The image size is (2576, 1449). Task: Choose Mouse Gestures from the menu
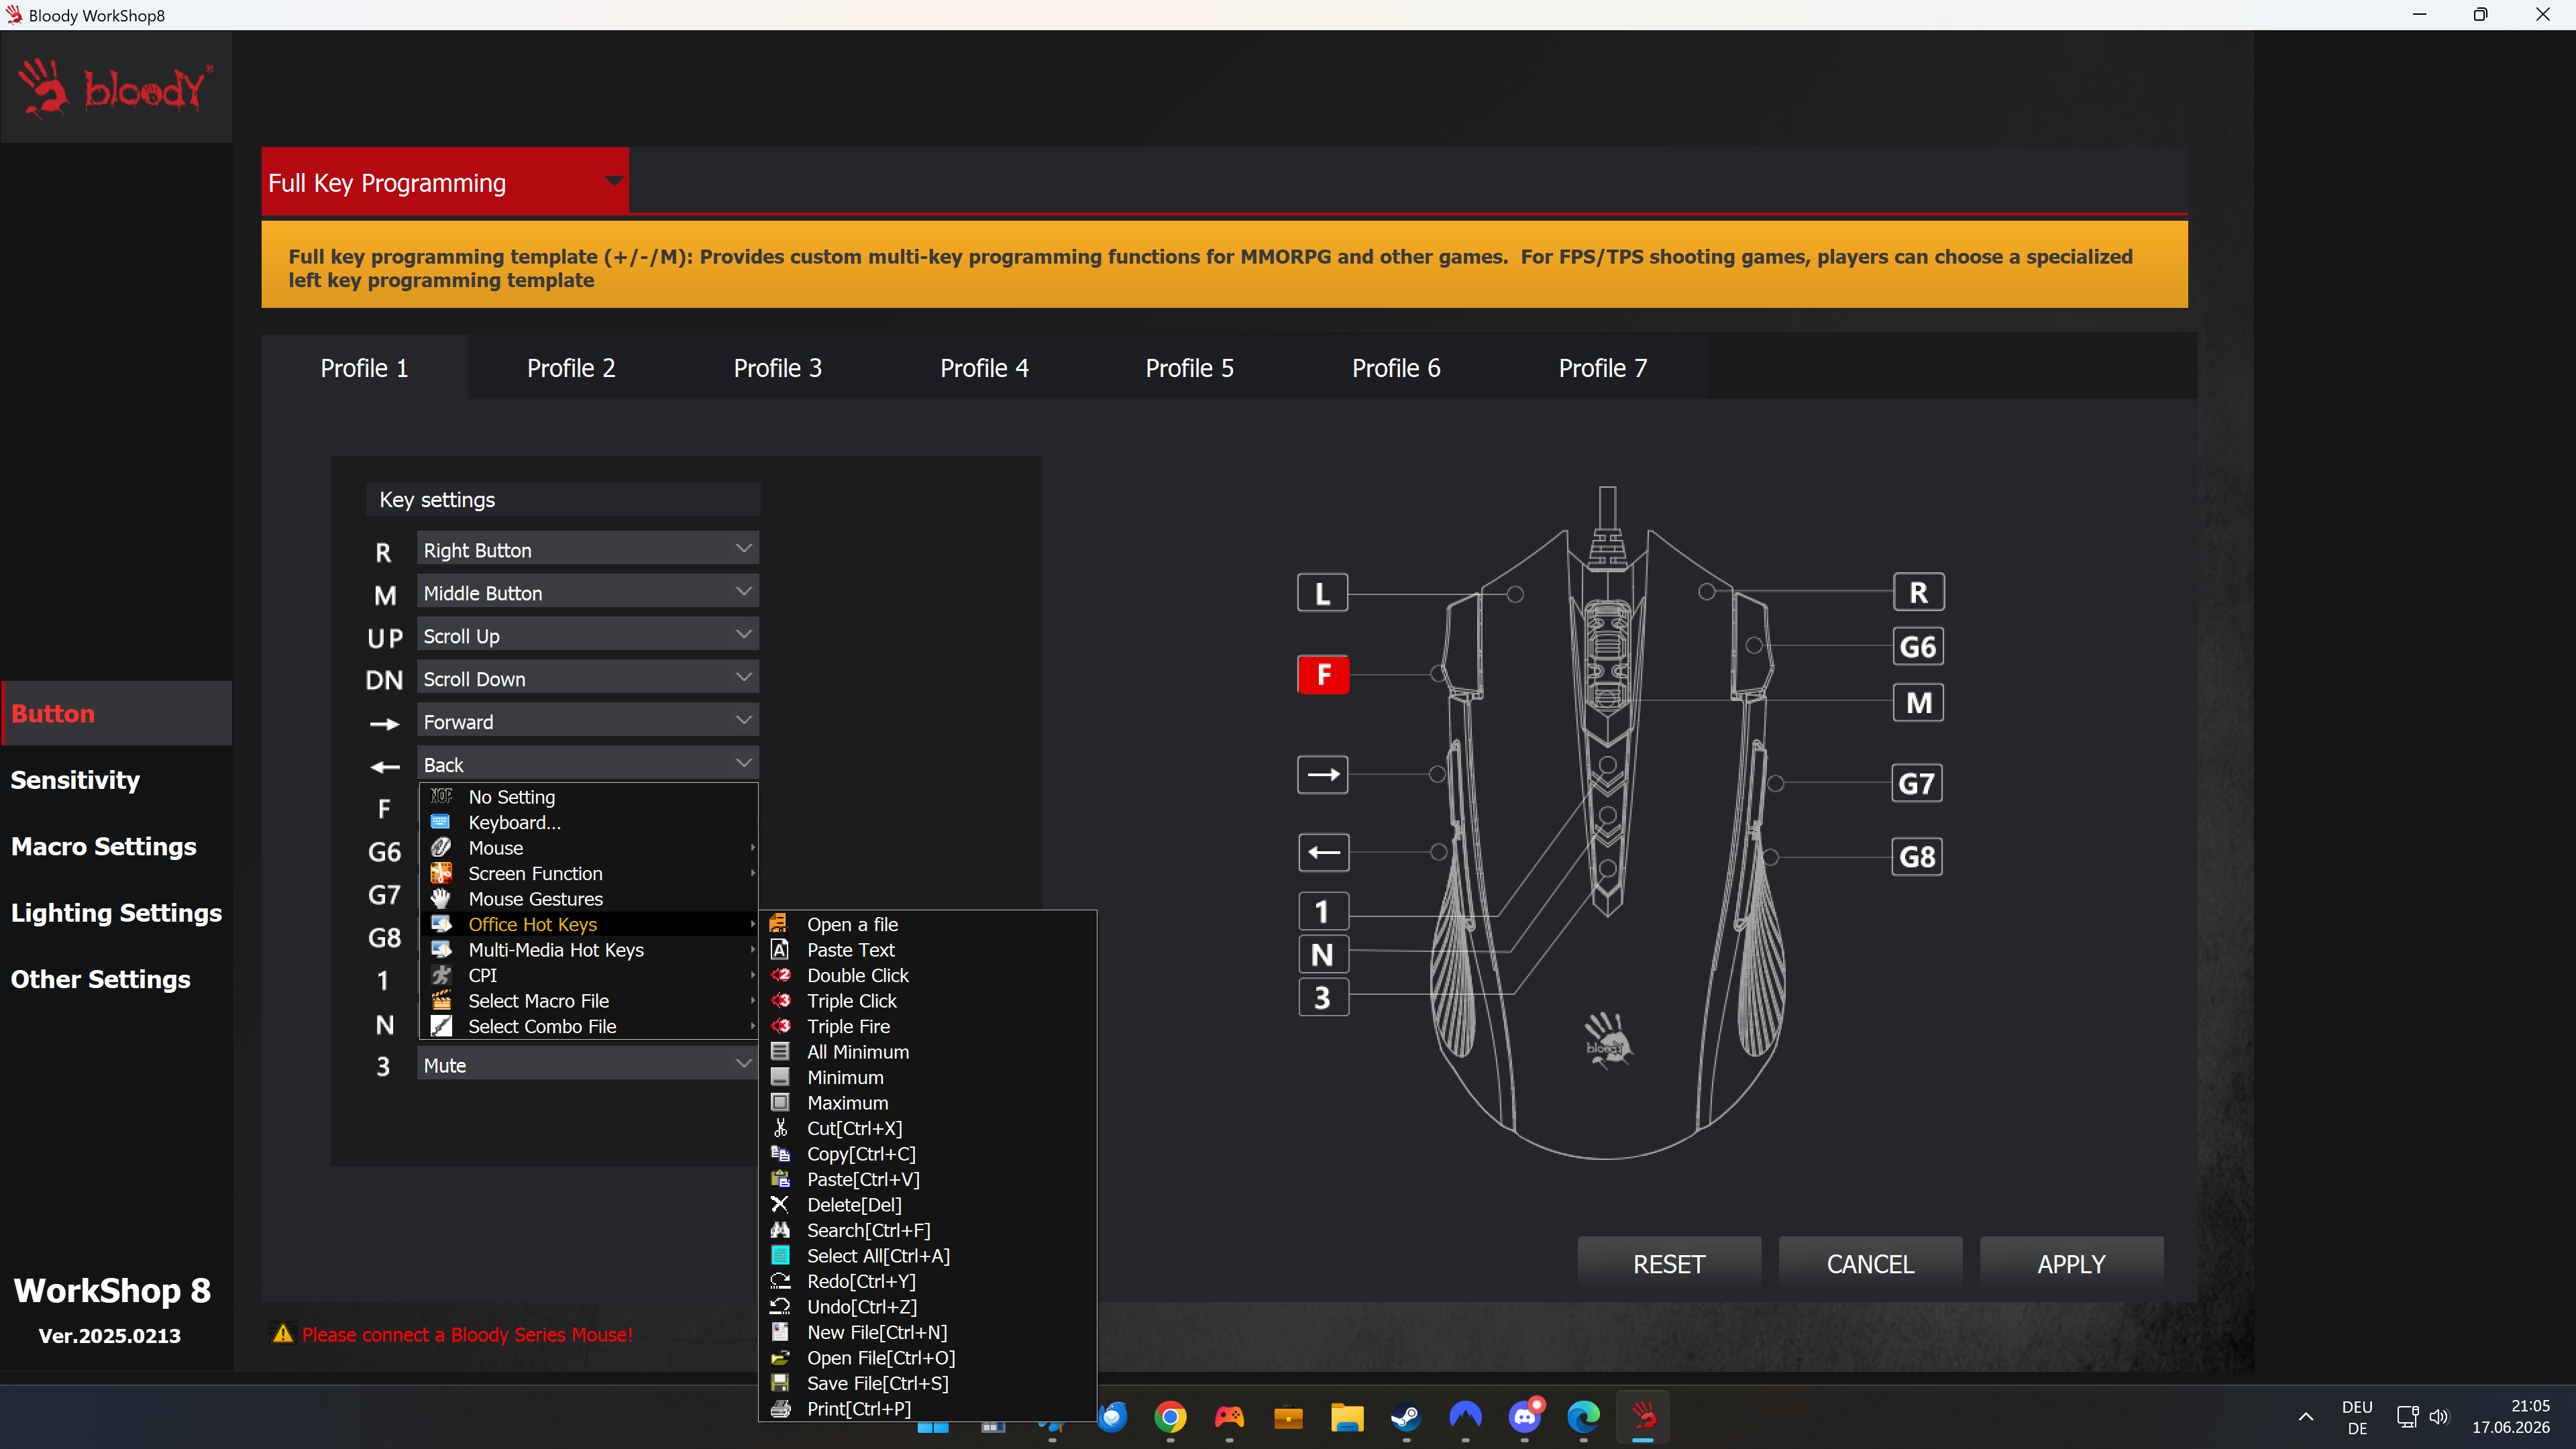588,899
